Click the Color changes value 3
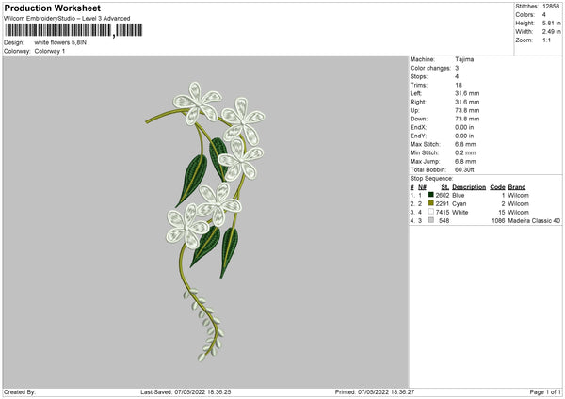The image size is (565, 399). click(457, 68)
